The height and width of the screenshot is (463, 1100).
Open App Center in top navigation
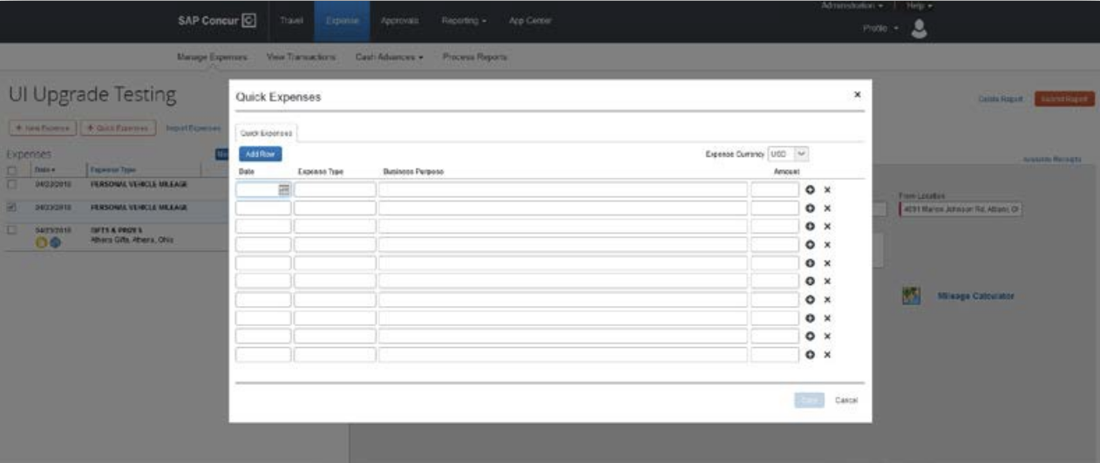pos(530,21)
